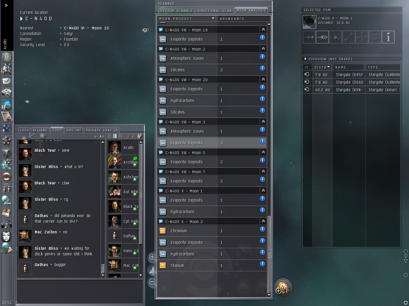The image size is (409, 306).
Task: Show info for Chromium on Moon 2
Action: pos(262,229)
